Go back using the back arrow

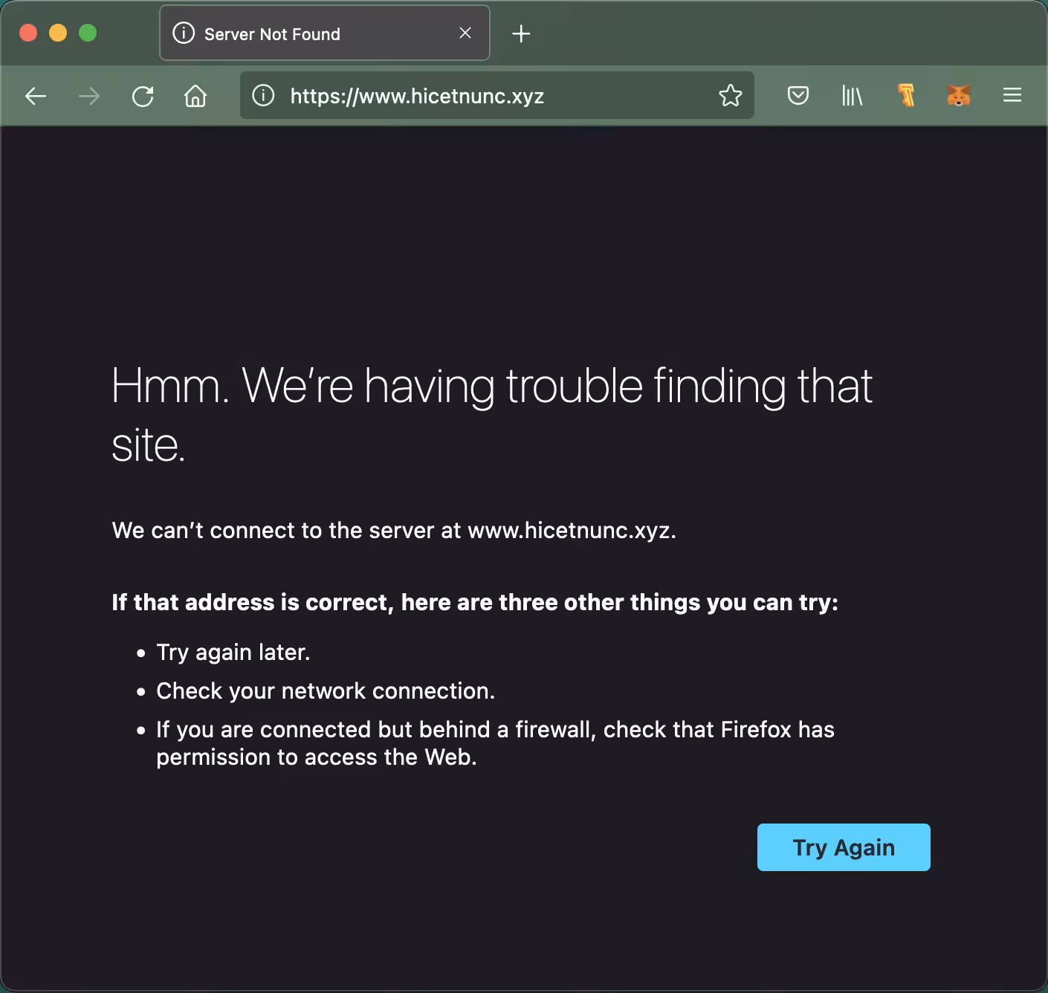click(x=36, y=96)
